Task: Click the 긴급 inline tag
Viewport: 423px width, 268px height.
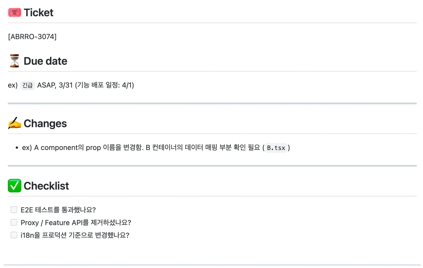Action: point(27,85)
